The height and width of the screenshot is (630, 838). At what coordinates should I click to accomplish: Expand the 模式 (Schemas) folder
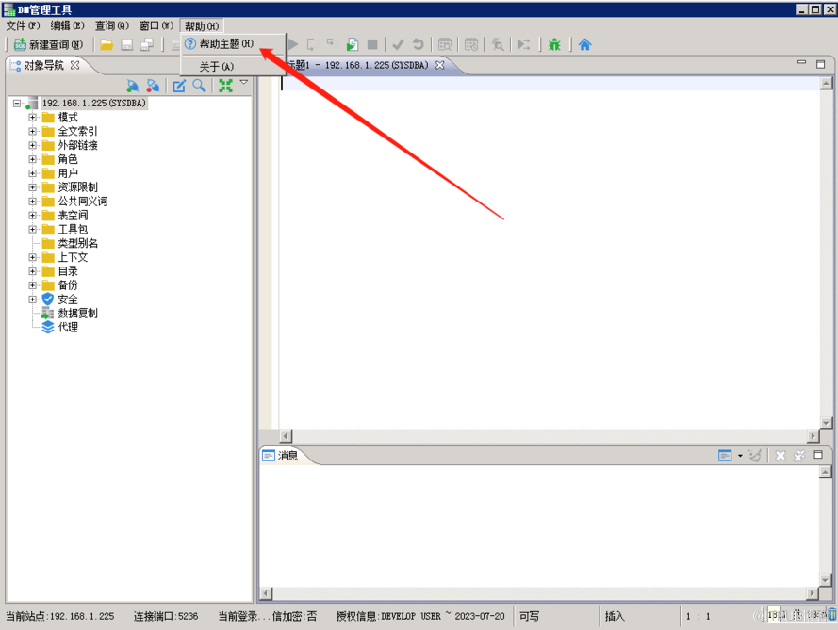tap(33, 118)
